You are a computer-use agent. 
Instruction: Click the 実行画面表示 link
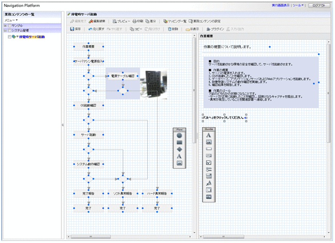click(x=281, y=5)
